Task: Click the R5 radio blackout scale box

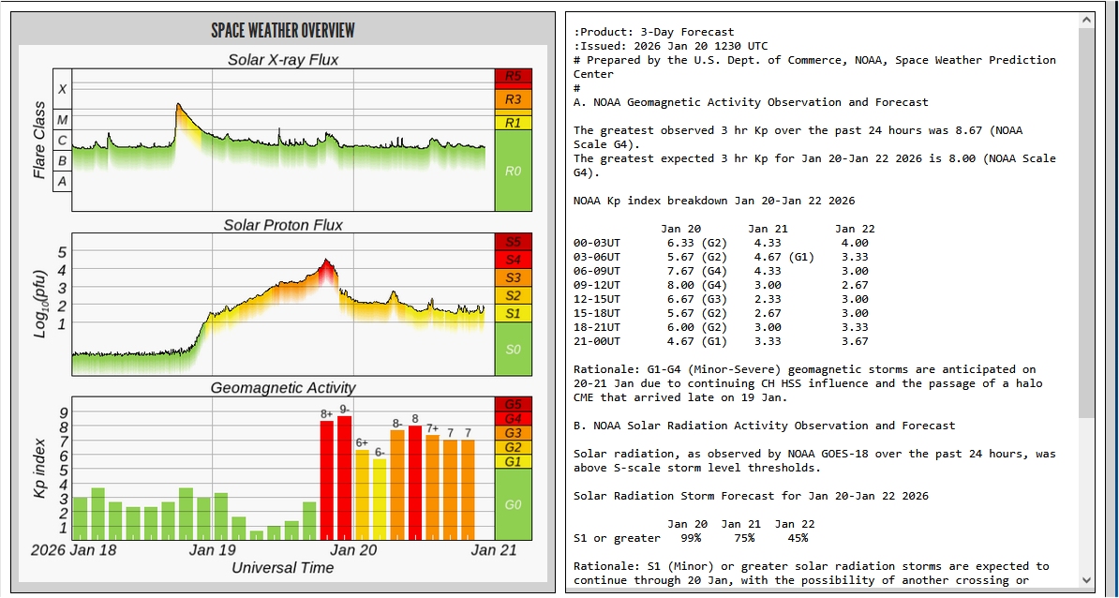Action: (513, 76)
